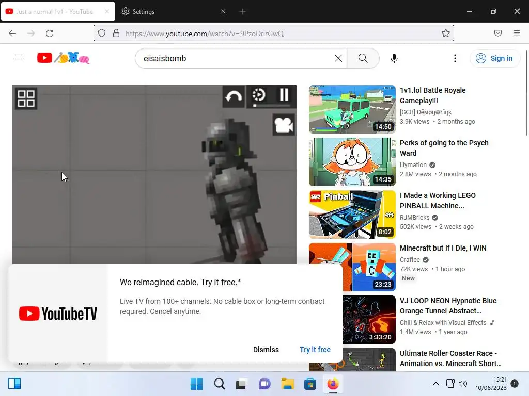Go forward with the Firefox arrow
The image size is (529, 396).
pyautogui.click(x=31, y=34)
